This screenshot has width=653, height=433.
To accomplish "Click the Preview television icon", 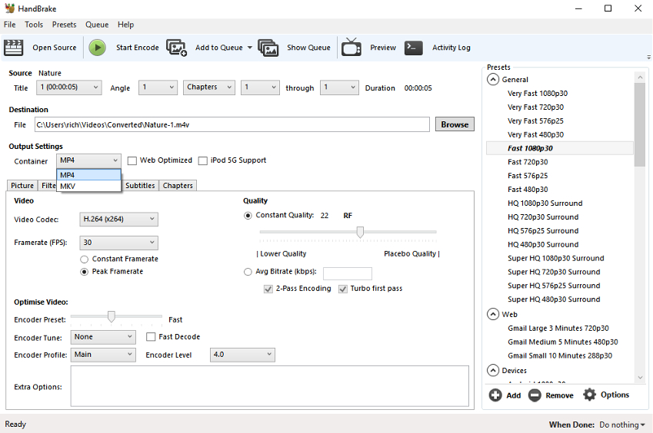I will point(351,47).
